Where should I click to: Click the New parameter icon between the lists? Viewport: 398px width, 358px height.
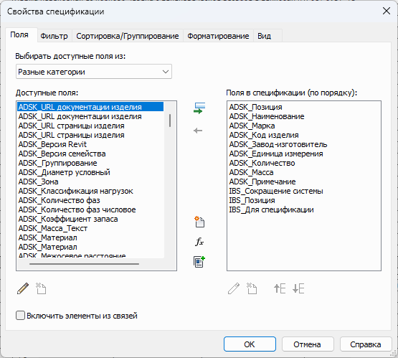click(x=199, y=222)
